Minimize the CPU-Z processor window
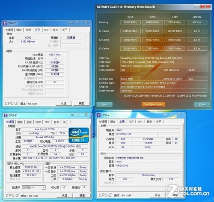The height and width of the screenshot is (202, 214). tap(72, 115)
